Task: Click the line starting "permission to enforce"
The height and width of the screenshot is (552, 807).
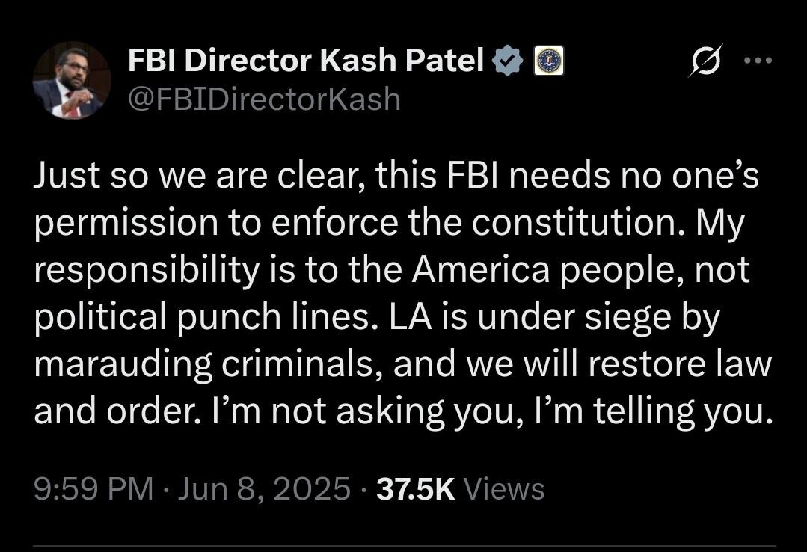Action: pyautogui.click(x=389, y=224)
